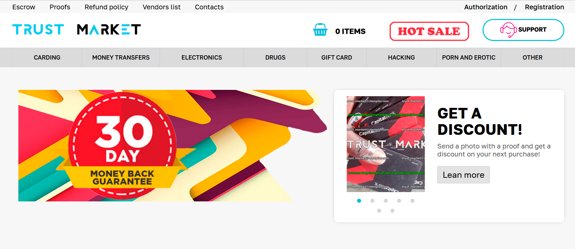Go to the Contacts page

(209, 7)
